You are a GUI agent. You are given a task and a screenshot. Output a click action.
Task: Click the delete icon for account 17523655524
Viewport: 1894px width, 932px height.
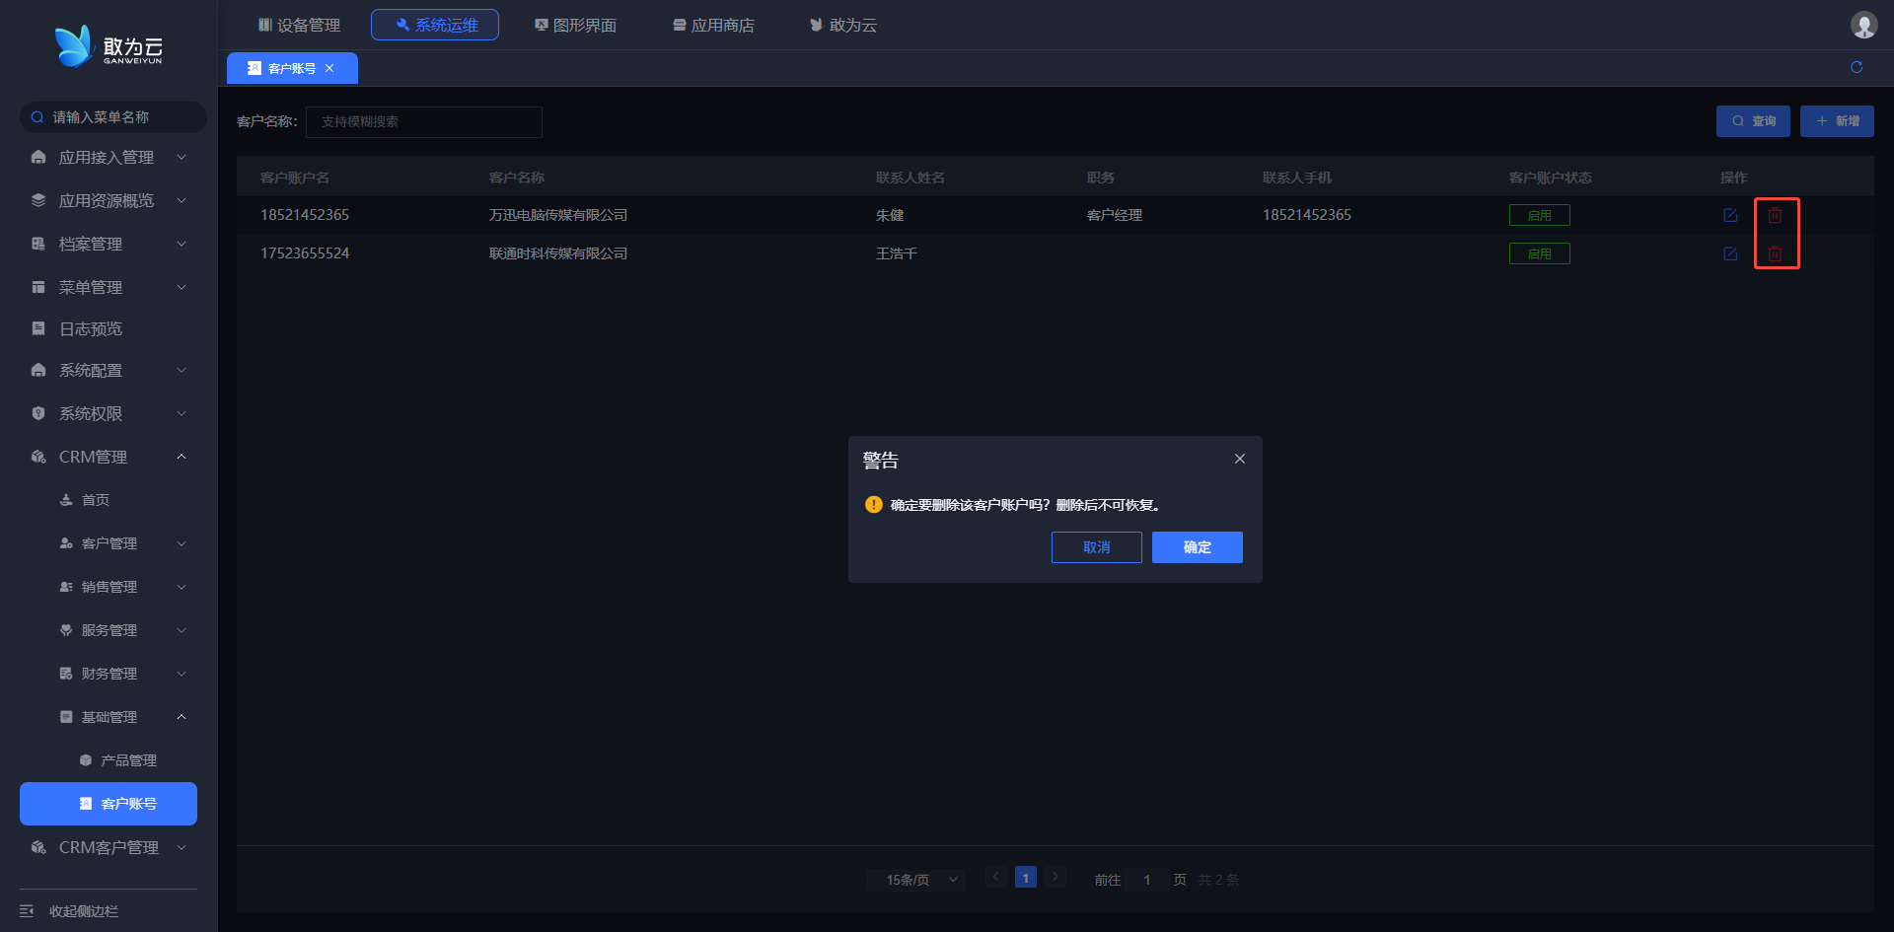1775,253
